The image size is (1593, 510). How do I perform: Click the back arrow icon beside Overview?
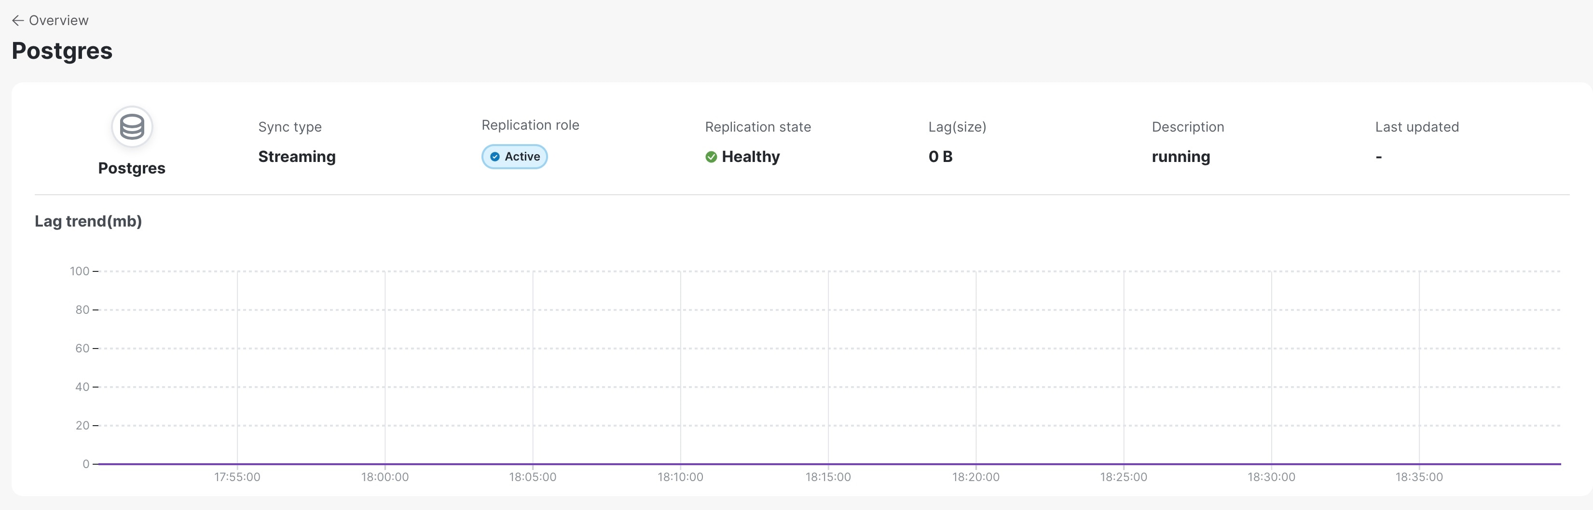pyautogui.click(x=18, y=20)
